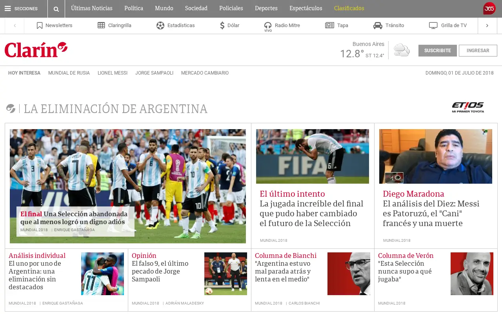Open the player crouching by FIFA board photo

point(313,156)
